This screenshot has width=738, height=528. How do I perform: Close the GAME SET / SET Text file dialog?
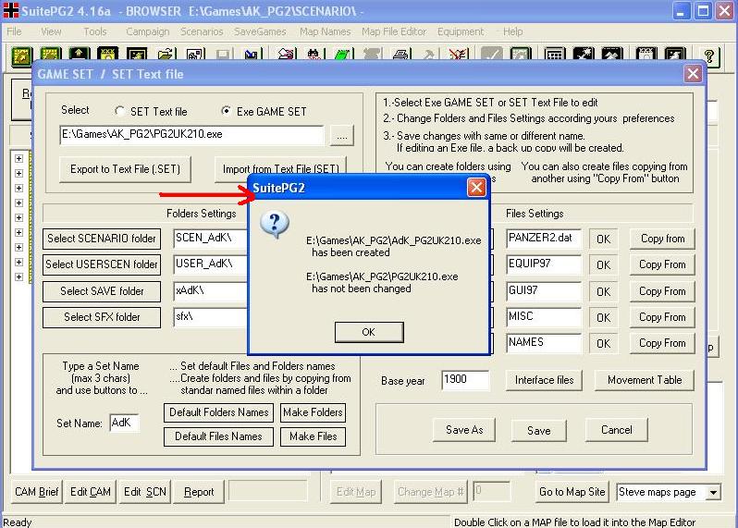tap(693, 74)
